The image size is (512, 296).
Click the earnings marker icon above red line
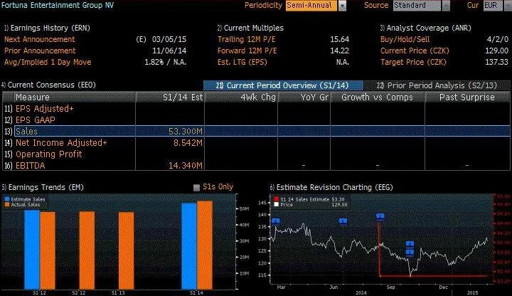tap(380, 216)
